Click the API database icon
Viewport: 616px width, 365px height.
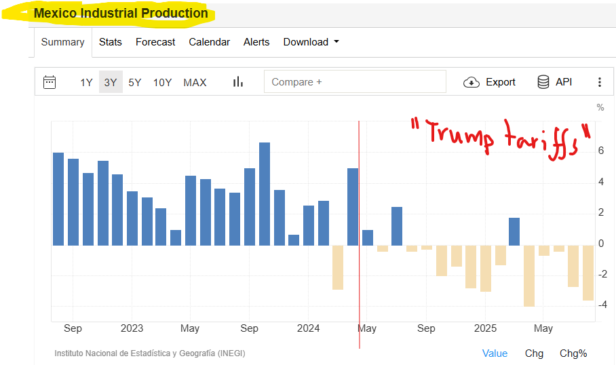pyautogui.click(x=543, y=82)
